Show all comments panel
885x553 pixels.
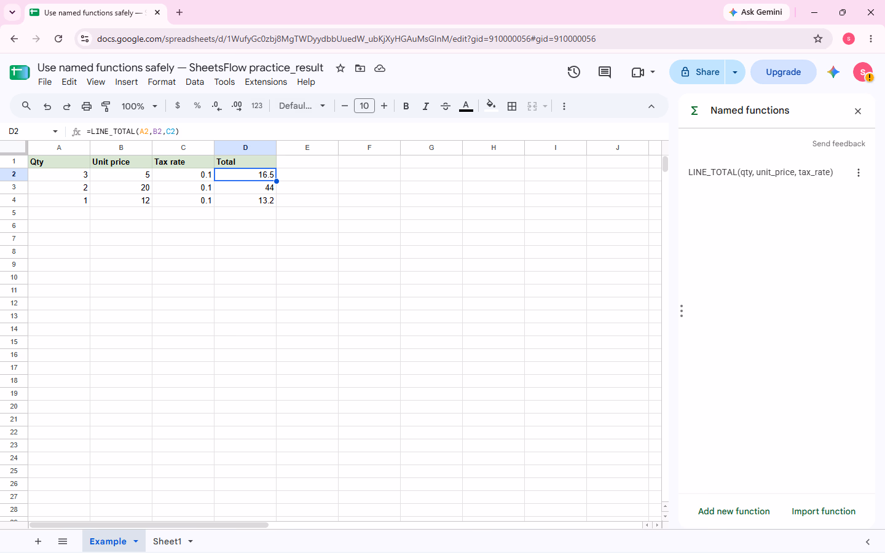pos(605,72)
